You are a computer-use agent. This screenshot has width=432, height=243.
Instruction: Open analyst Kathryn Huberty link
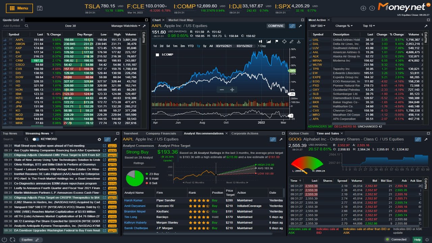[x=135, y=222]
